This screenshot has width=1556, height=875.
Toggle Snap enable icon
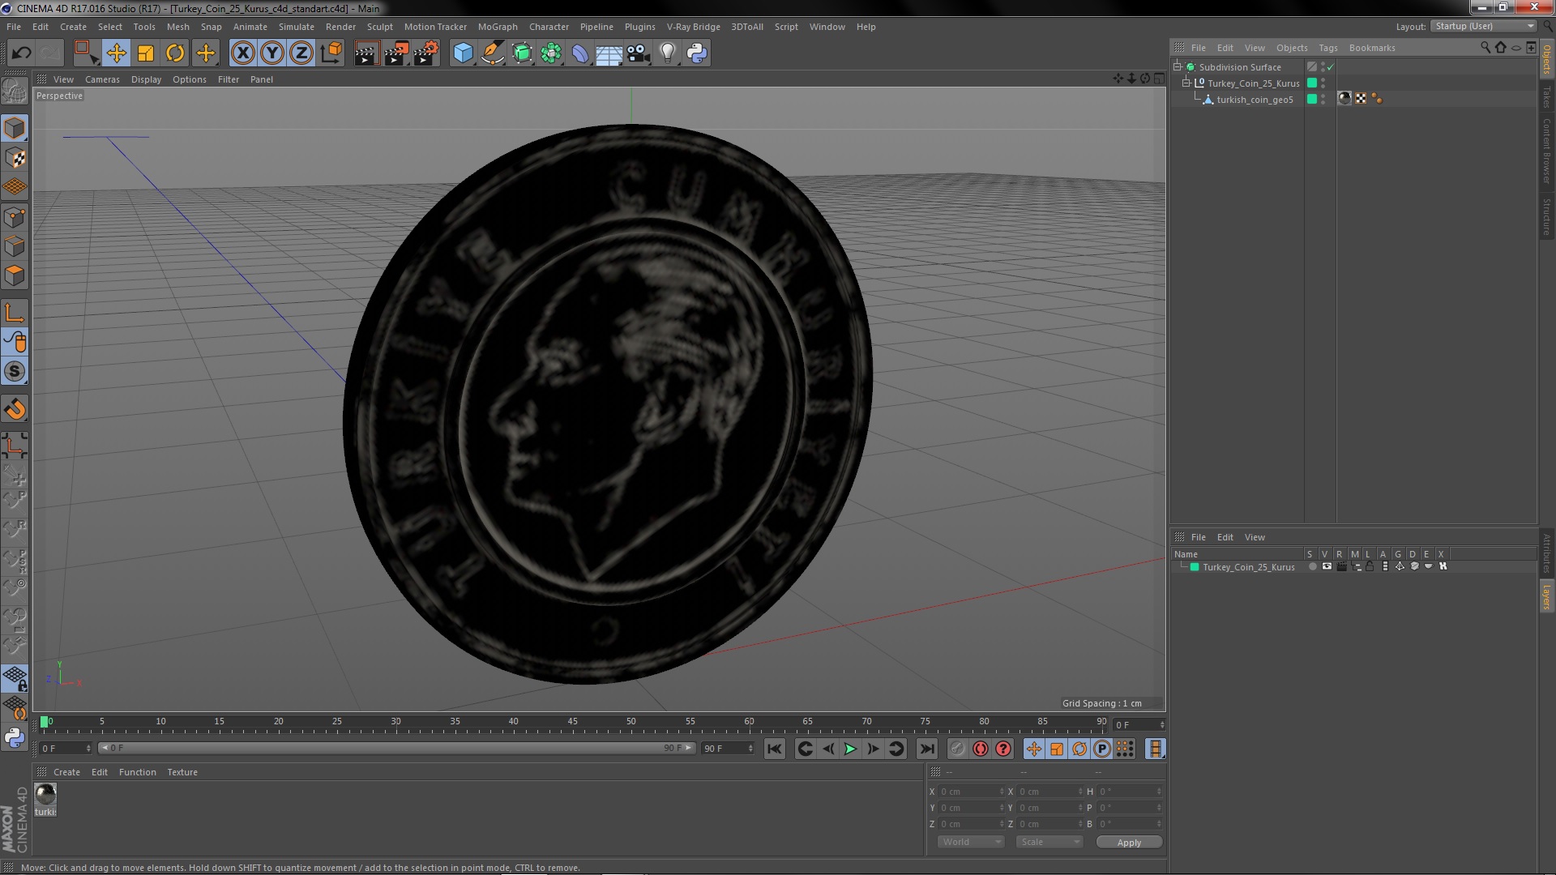coord(15,372)
